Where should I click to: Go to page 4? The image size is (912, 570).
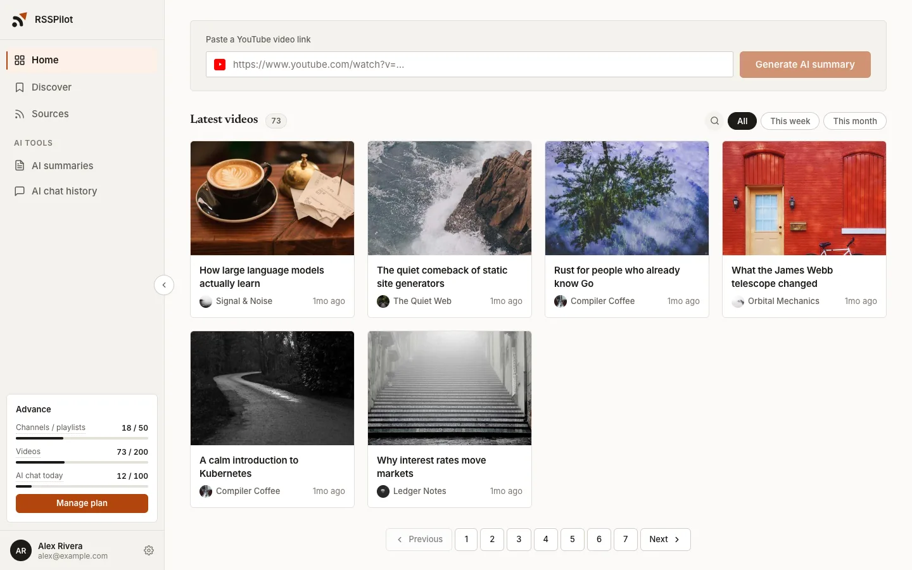(545, 540)
